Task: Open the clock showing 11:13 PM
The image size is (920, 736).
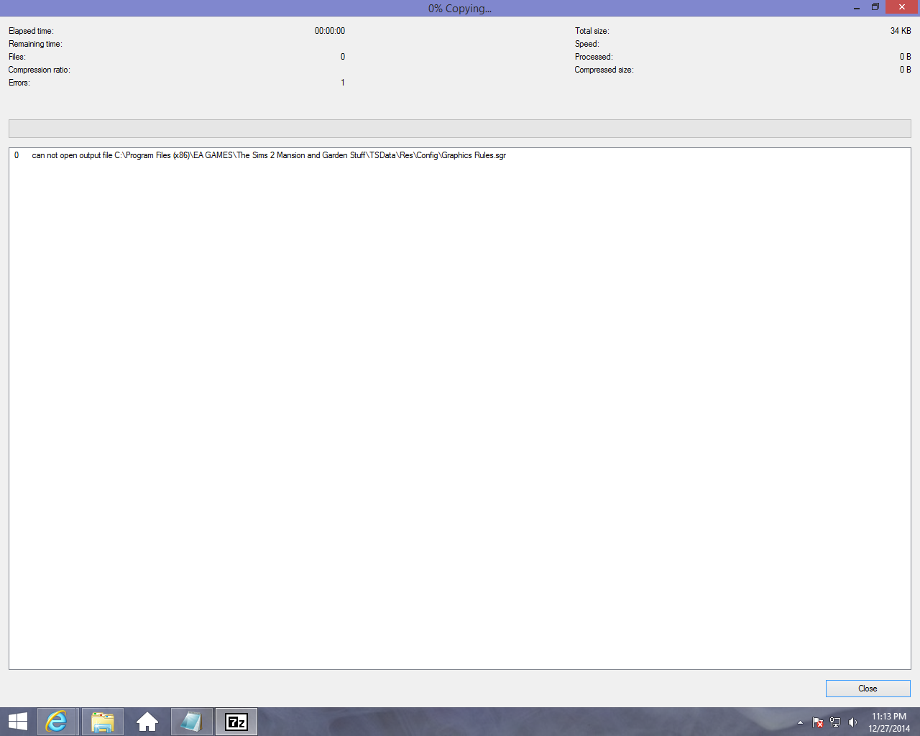Action: [x=889, y=722]
